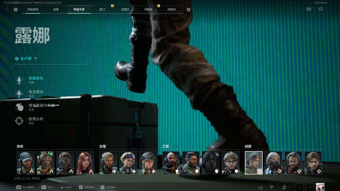The width and height of the screenshot is (340, 191).
Task: Open the settings gear icon
Action: click(x=320, y=9)
